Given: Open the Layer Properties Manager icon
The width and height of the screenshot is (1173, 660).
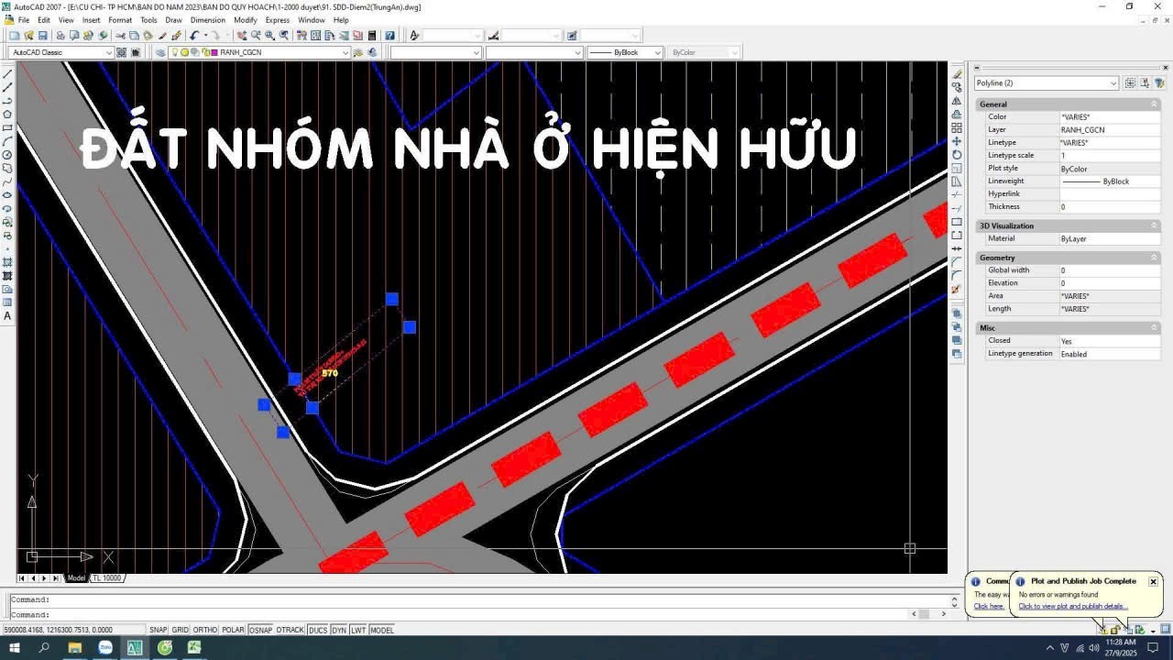Looking at the screenshot, I should click(159, 53).
